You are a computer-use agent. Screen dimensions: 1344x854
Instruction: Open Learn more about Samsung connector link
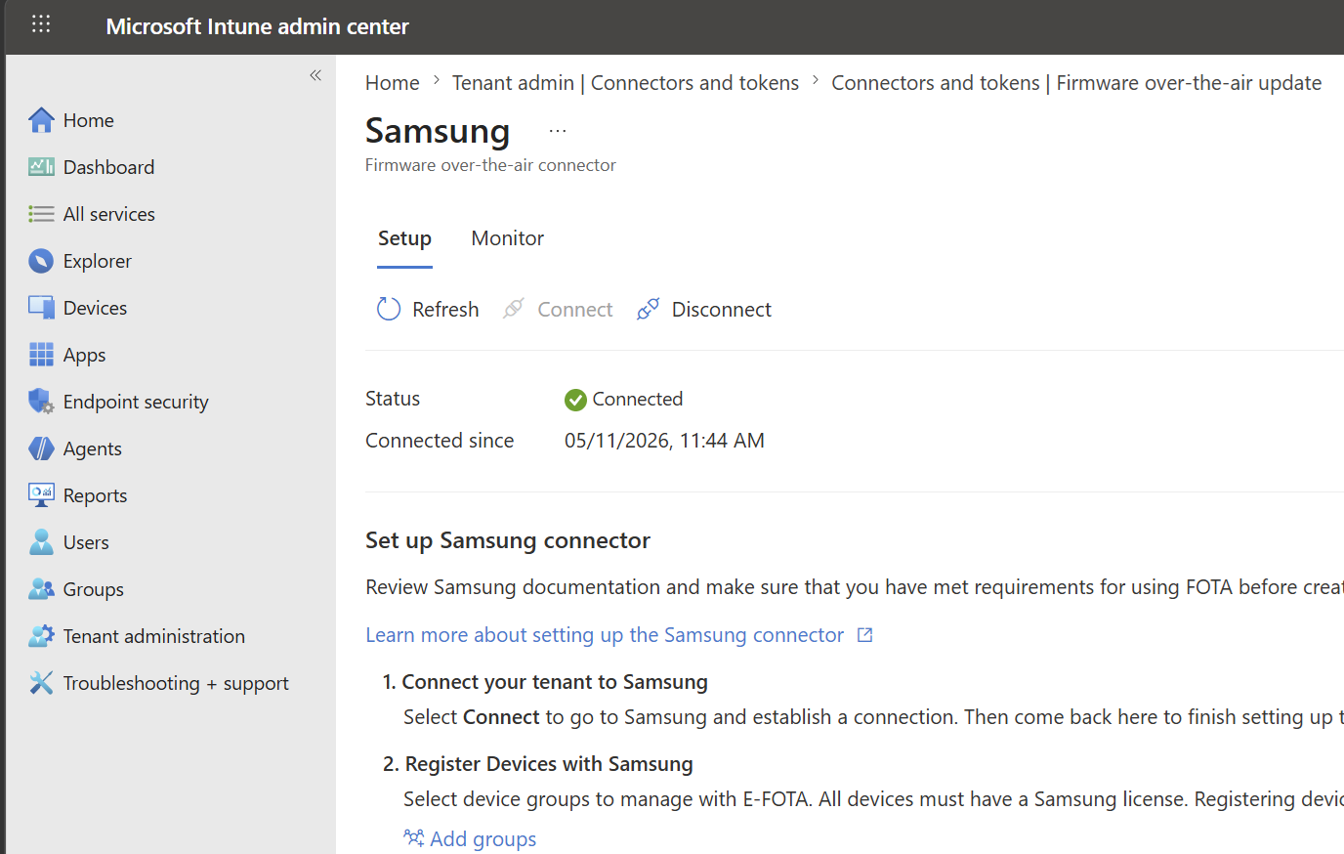point(605,635)
